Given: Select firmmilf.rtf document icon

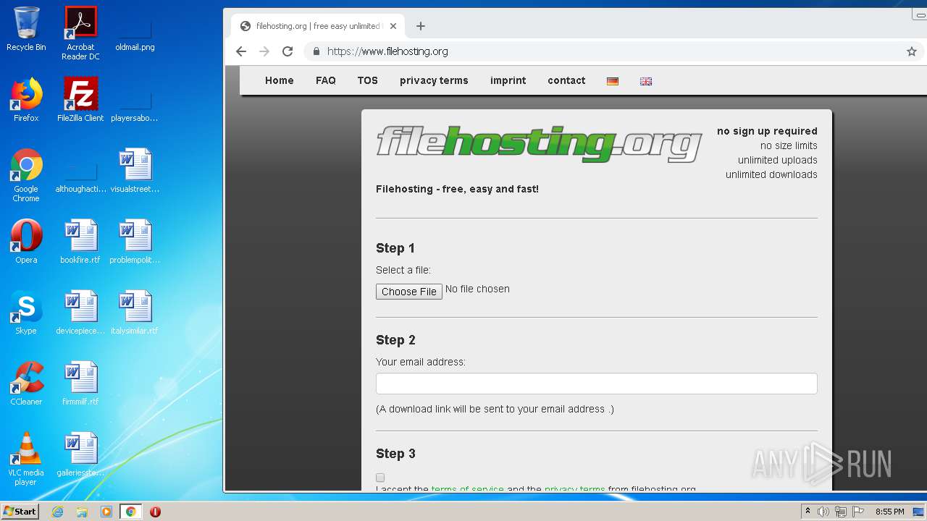Looking at the screenshot, I should pos(80,384).
